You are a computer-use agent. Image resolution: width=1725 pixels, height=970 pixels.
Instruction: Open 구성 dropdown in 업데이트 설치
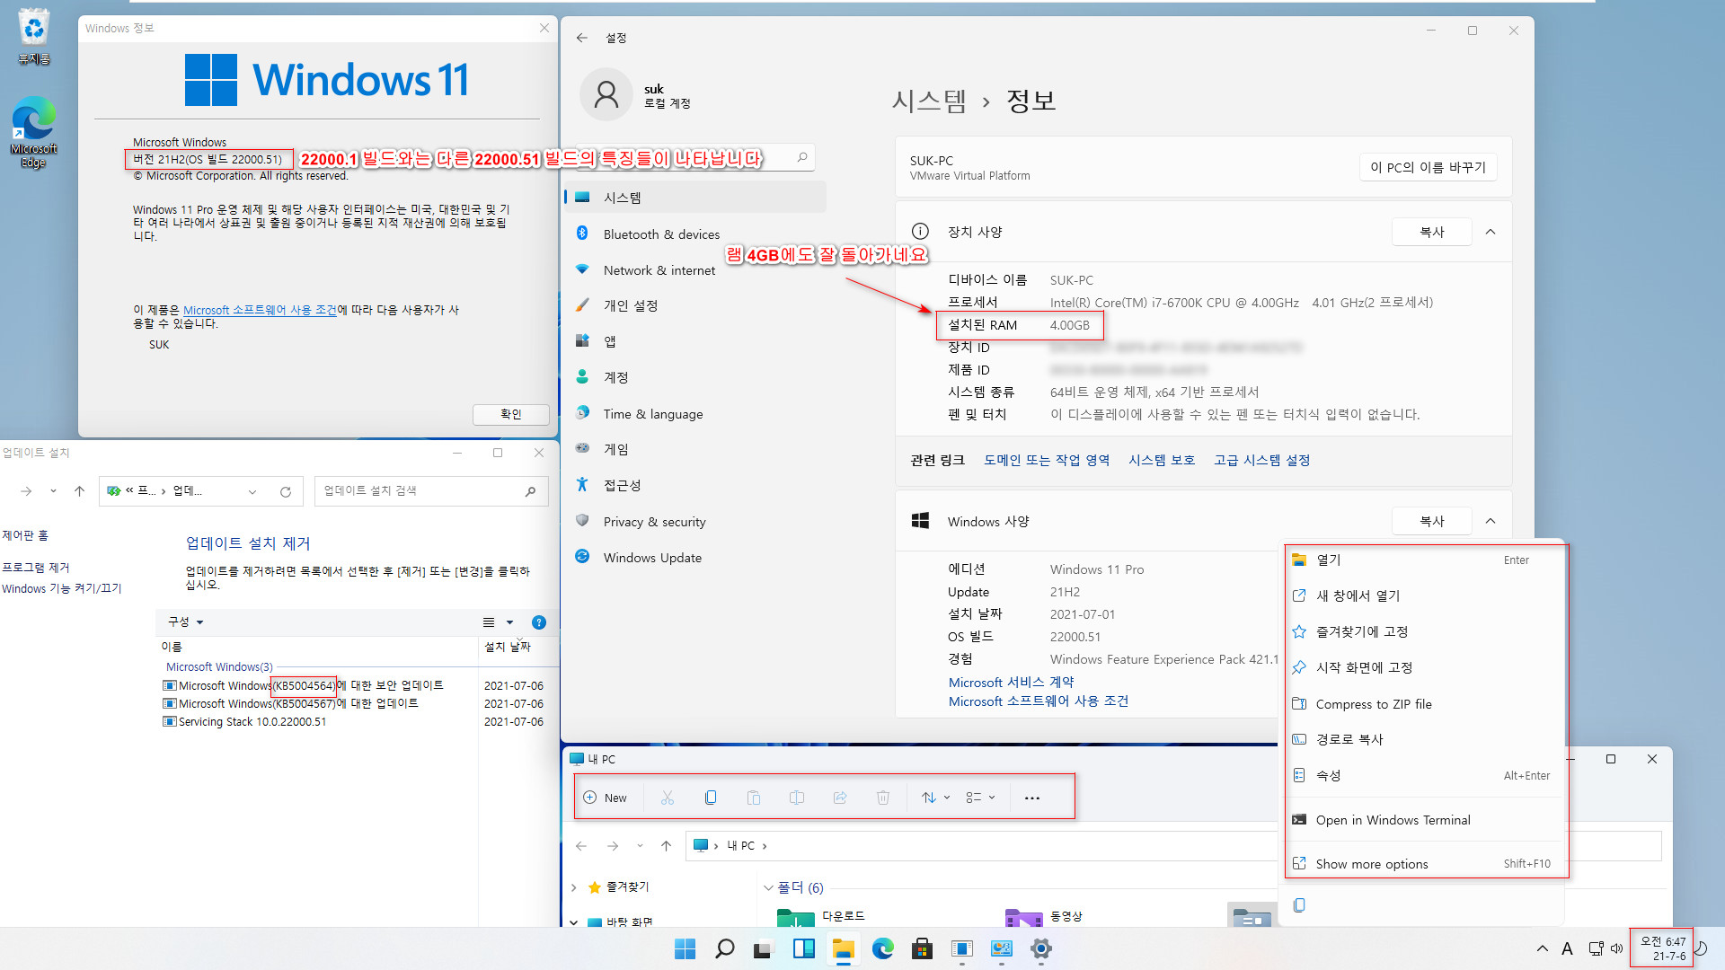coord(185,622)
